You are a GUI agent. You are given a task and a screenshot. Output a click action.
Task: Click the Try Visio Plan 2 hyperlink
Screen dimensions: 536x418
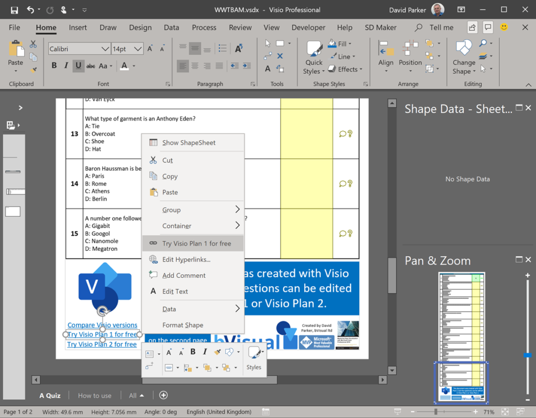(x=102, y=344)
